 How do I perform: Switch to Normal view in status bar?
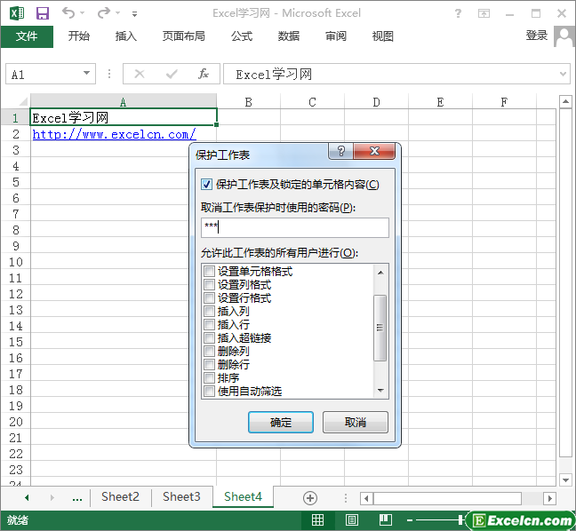click(317, 519)
